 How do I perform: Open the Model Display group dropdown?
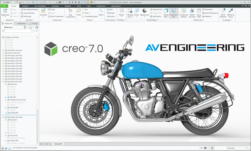pos(153,20)
